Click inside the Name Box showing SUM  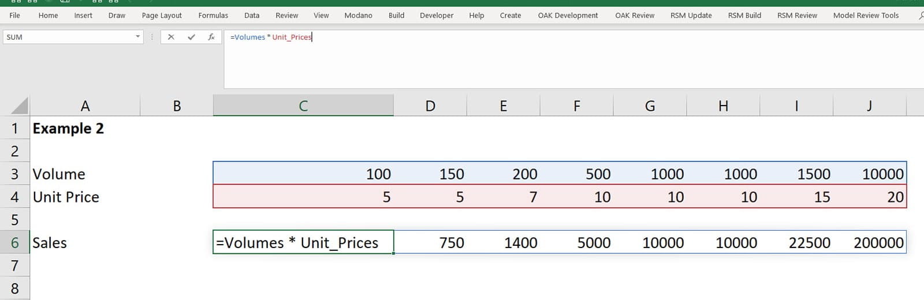[x=66, y=37]
